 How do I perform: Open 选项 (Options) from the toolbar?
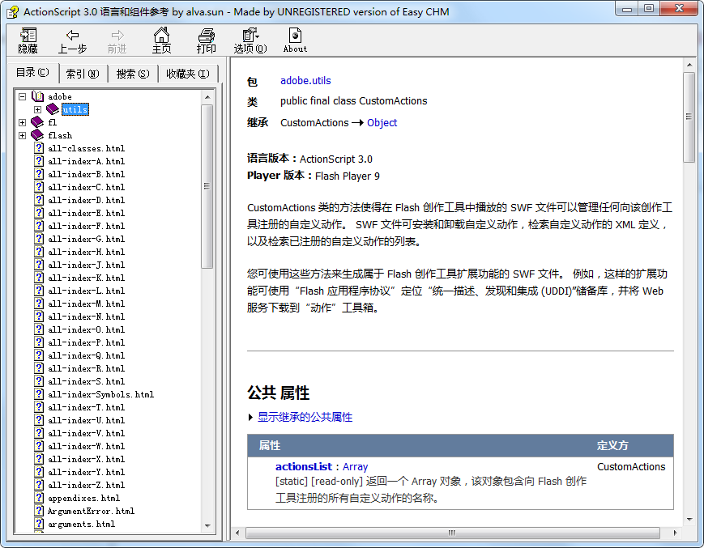click(250, 39)
